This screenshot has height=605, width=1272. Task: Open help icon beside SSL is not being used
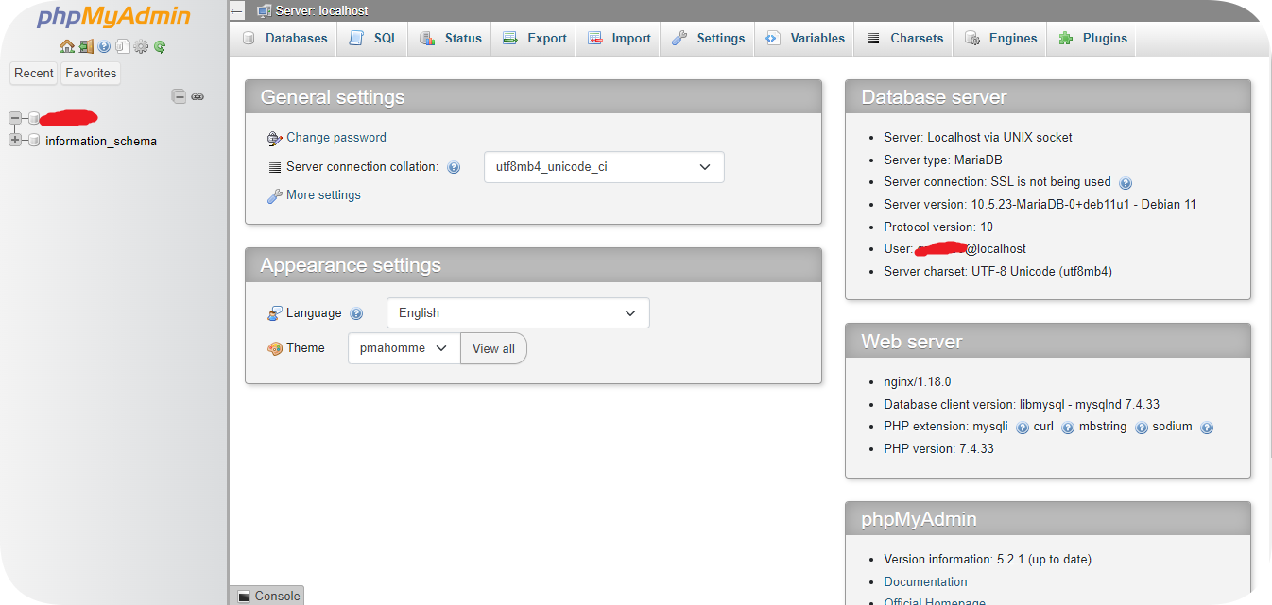pos(1126,183)
